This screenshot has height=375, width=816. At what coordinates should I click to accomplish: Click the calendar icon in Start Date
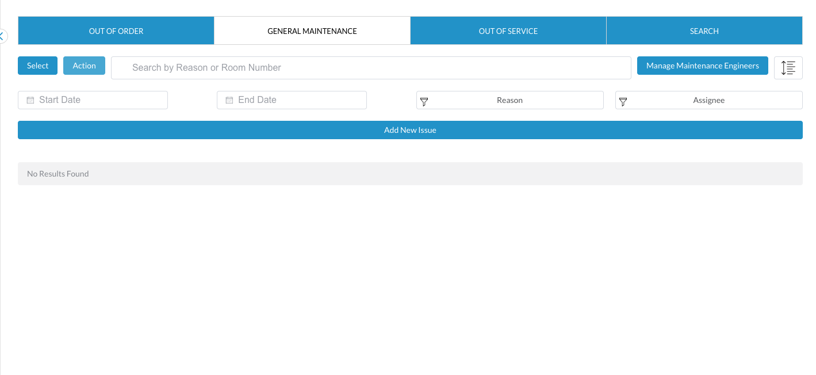(x=30, y=100)
